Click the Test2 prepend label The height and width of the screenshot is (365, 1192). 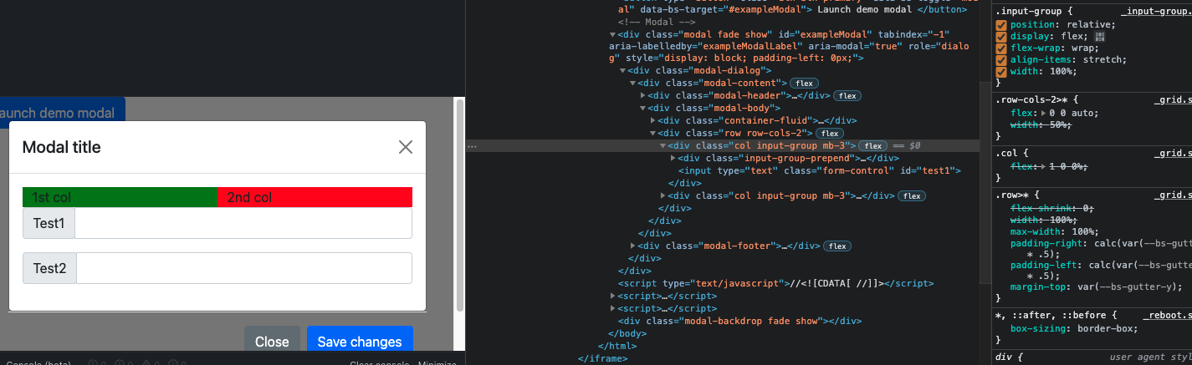pyautogui.click(x=49, y=268)
